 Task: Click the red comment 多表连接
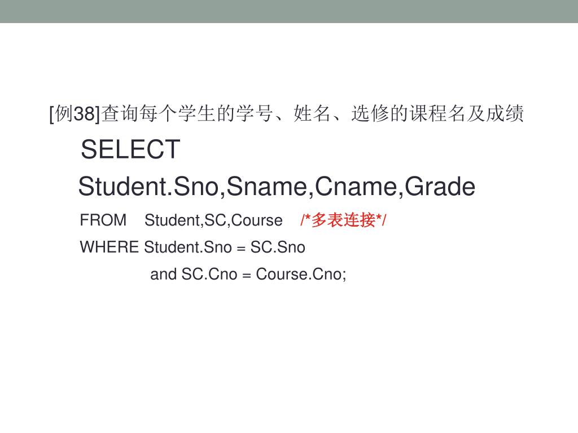[x=344, y=220]
